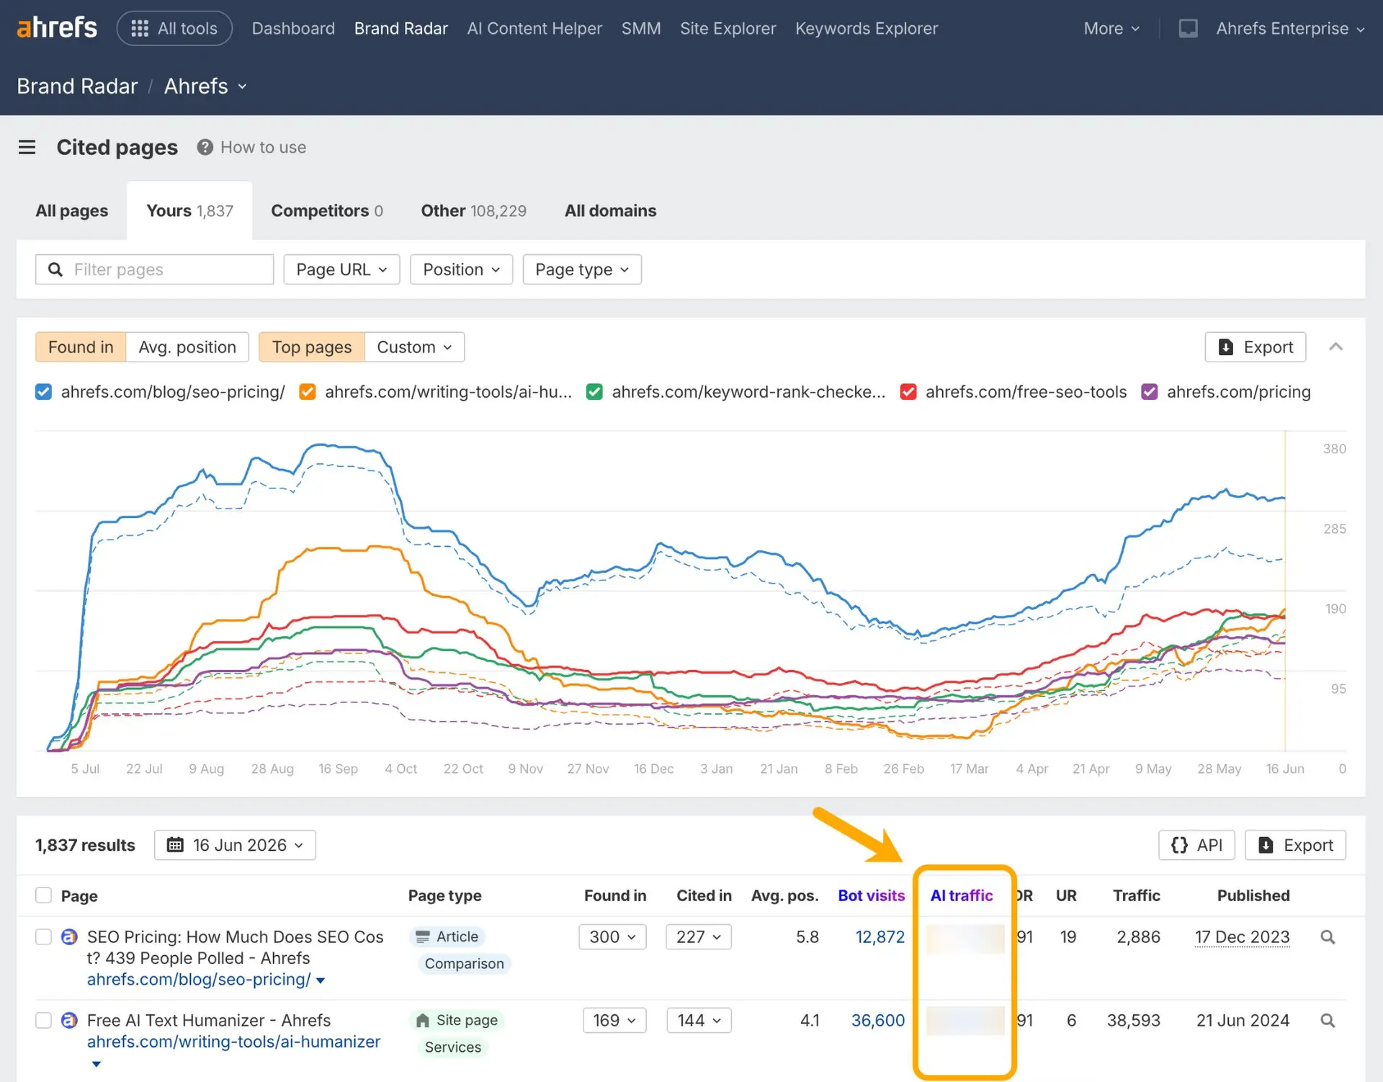
Task: Click the Ahrefs favicon for SEO Pricing row
Action: coord(69,937)
